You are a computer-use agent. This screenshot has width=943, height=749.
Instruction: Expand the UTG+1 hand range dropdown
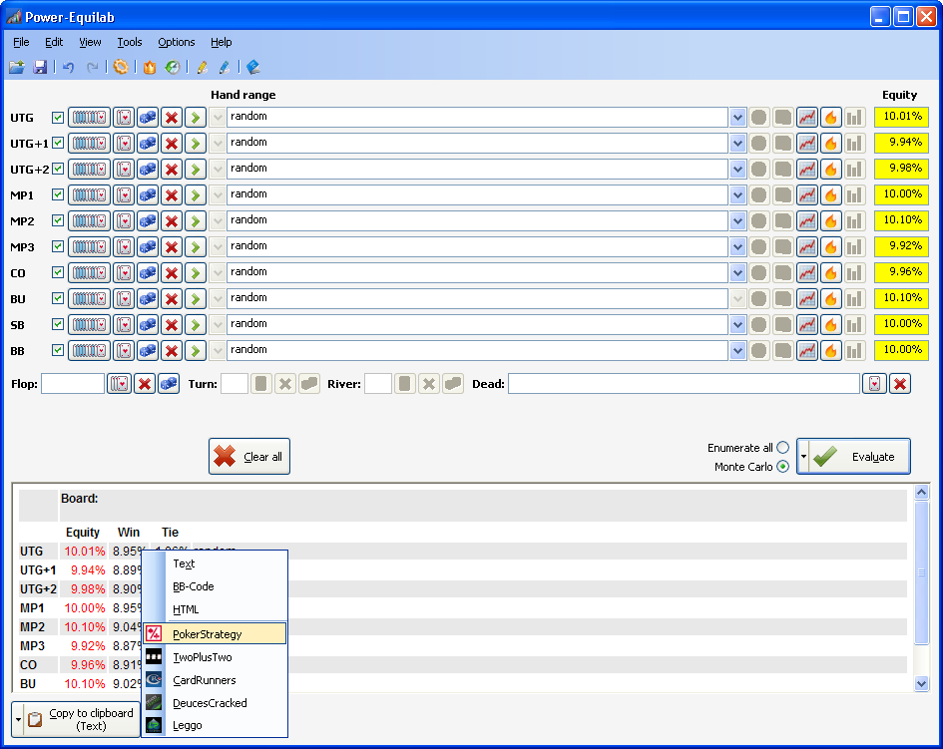[737, 143]
